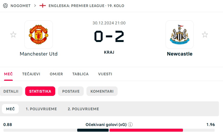The width and height of the screenshot is (223, 136).
Task: Click the red Newcastle xG bar
Action: [x=146, y=130]
